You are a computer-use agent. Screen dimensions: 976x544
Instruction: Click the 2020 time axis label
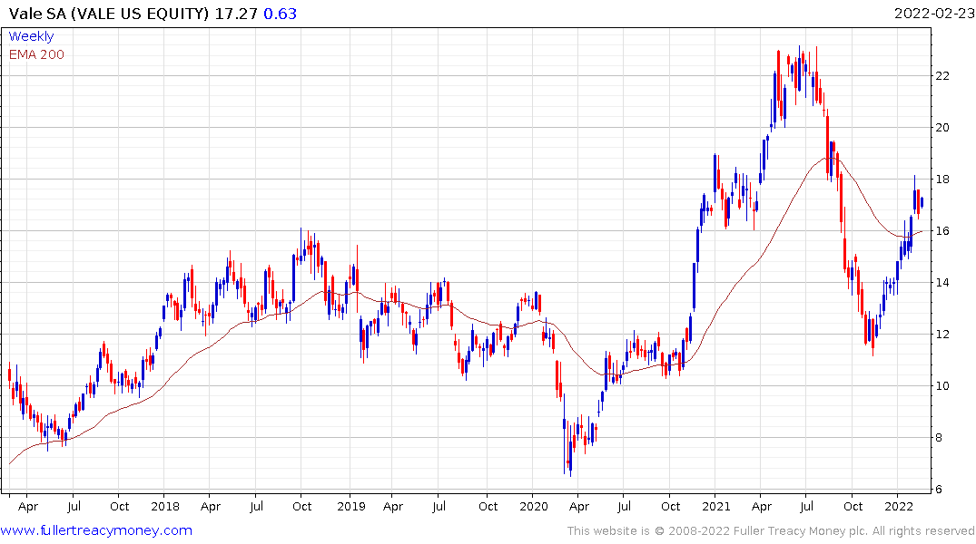click(x=534, y=507)
